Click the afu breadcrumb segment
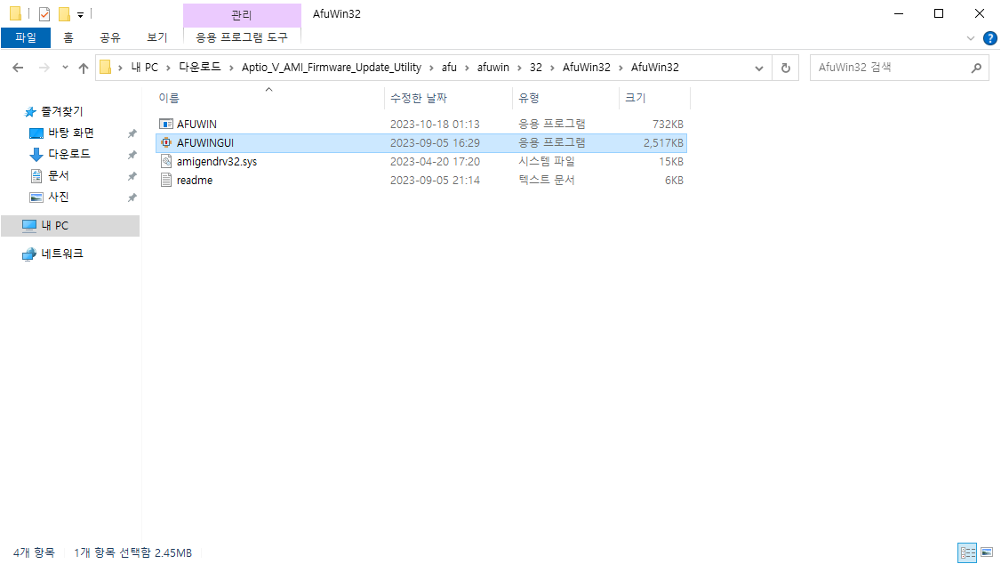Viewport: 1001px width, 564px height. pos(450,67)
